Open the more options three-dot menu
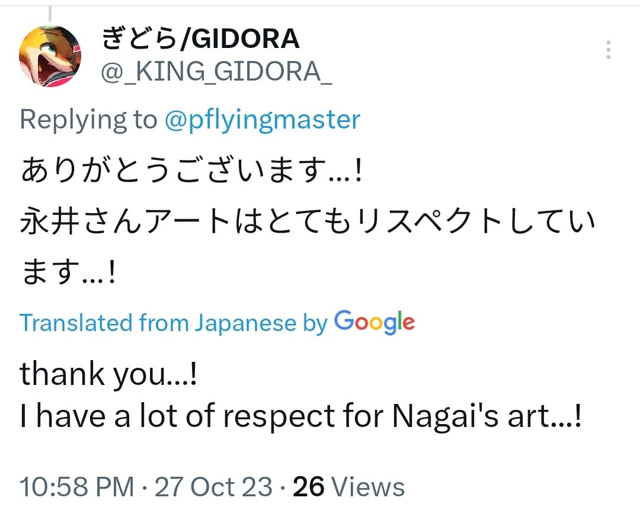Screen dimensions: 640x520 coord(609,51)
